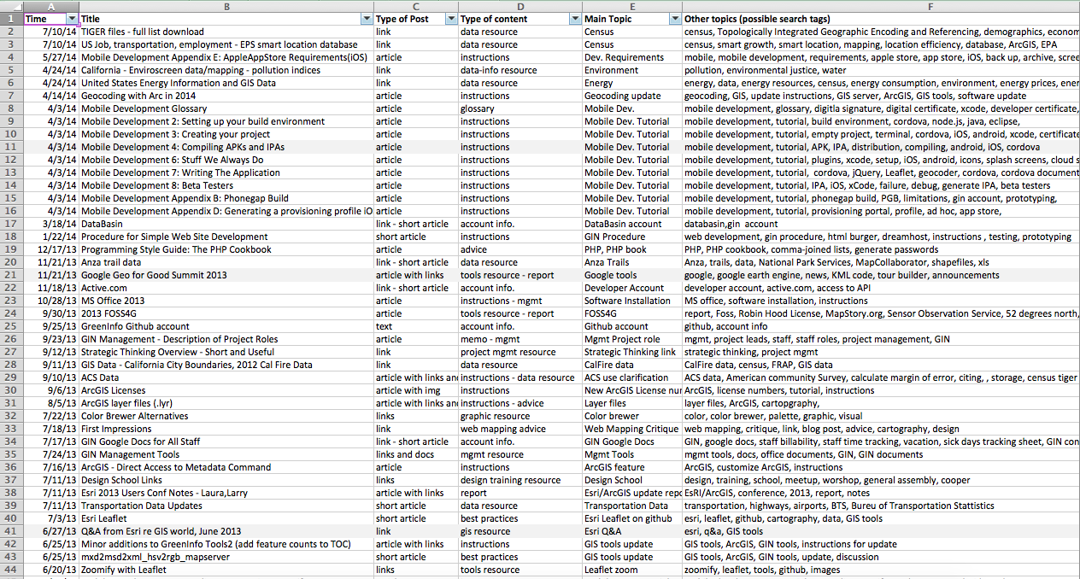Select column F header
The width and height of the screenshot is (1080, 579).
[881, 6]
